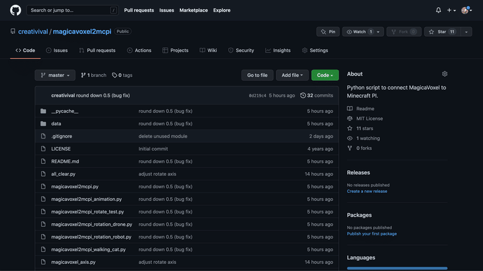Click Create a new release link
Viewport: 483px width, 271px height.
[x=367, y=191]
